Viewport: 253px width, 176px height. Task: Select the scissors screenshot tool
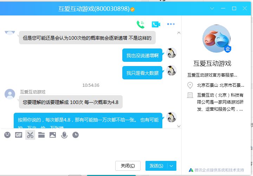pos(30,135)
